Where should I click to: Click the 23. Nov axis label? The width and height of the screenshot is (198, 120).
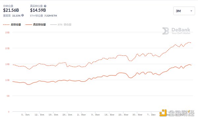click(x=123, y=115)
